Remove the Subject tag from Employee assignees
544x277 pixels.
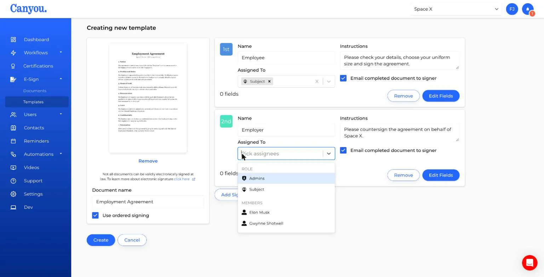point(269,81)
